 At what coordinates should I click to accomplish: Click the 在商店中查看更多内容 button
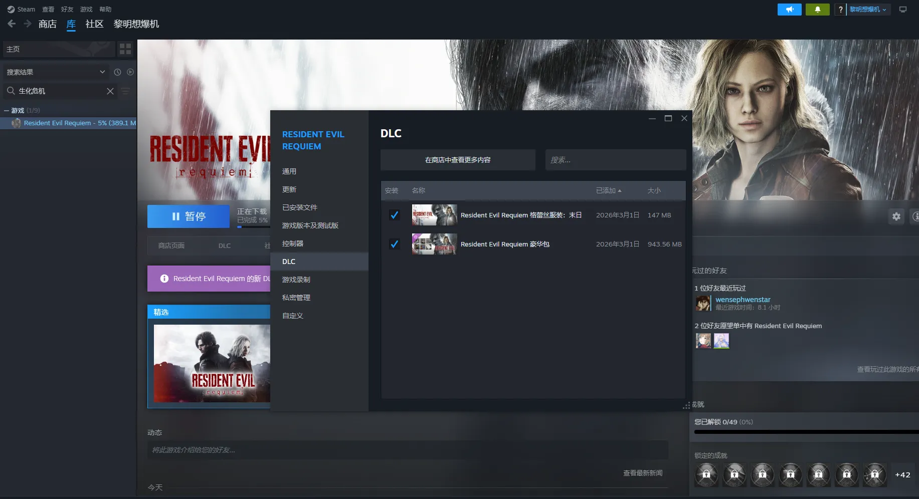[458, 160]
